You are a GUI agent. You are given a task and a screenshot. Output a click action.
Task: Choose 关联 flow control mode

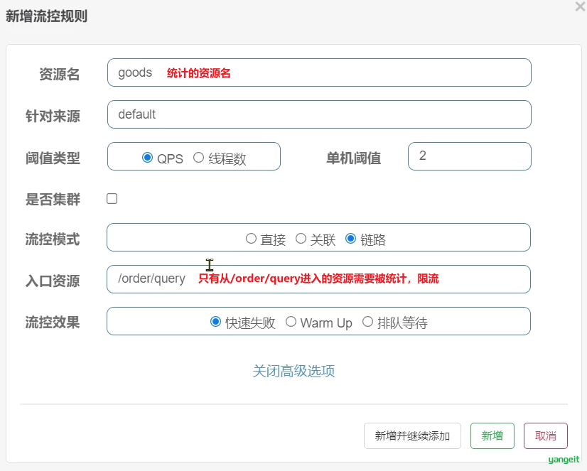[301, 238]
